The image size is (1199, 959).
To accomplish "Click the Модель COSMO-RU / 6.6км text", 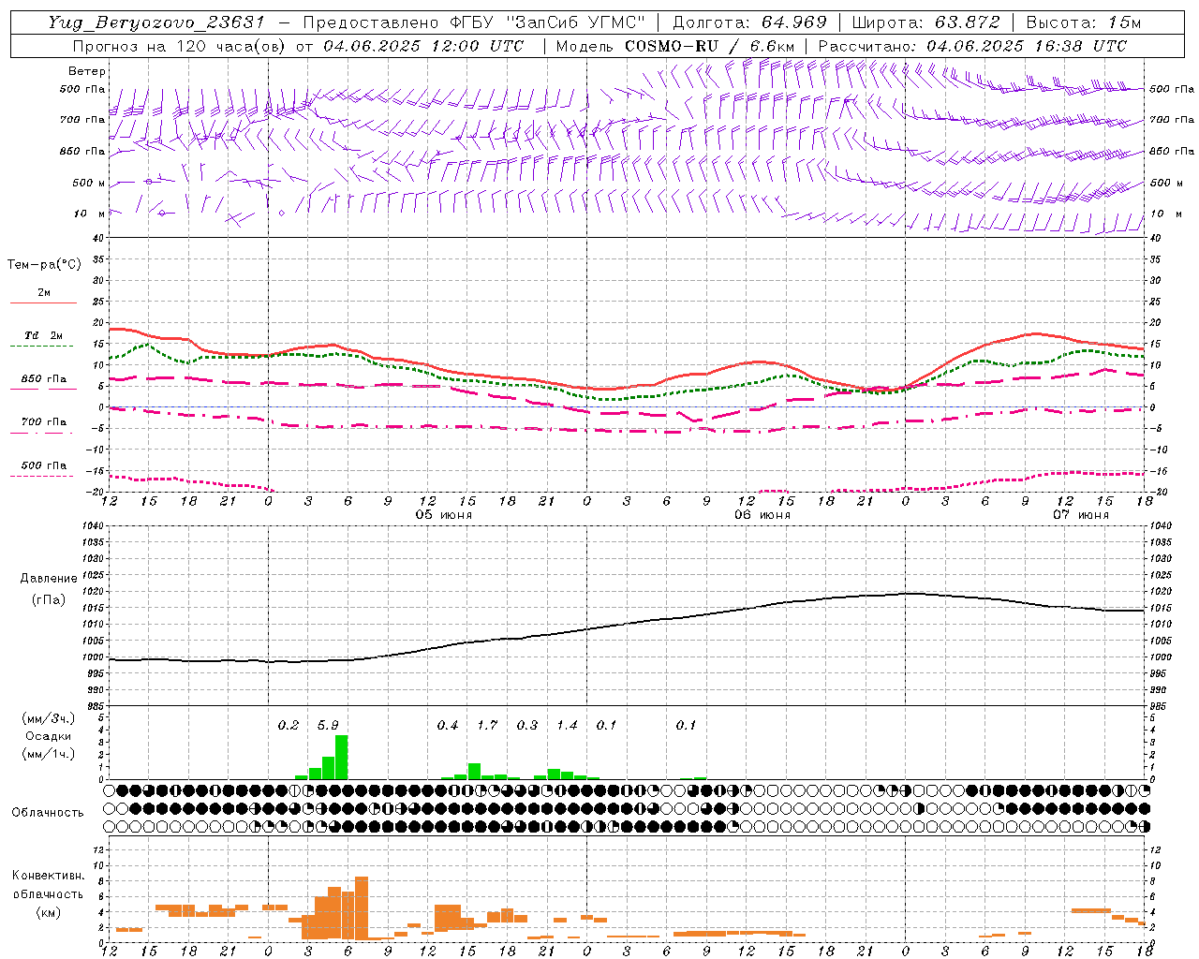I will (674, 46).
